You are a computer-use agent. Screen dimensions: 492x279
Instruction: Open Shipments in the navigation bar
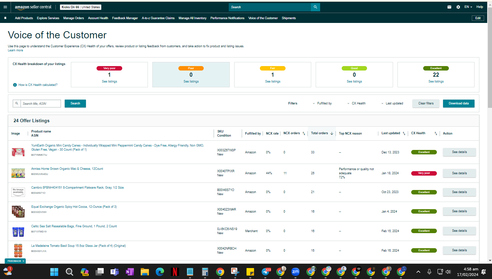point(289,18)
